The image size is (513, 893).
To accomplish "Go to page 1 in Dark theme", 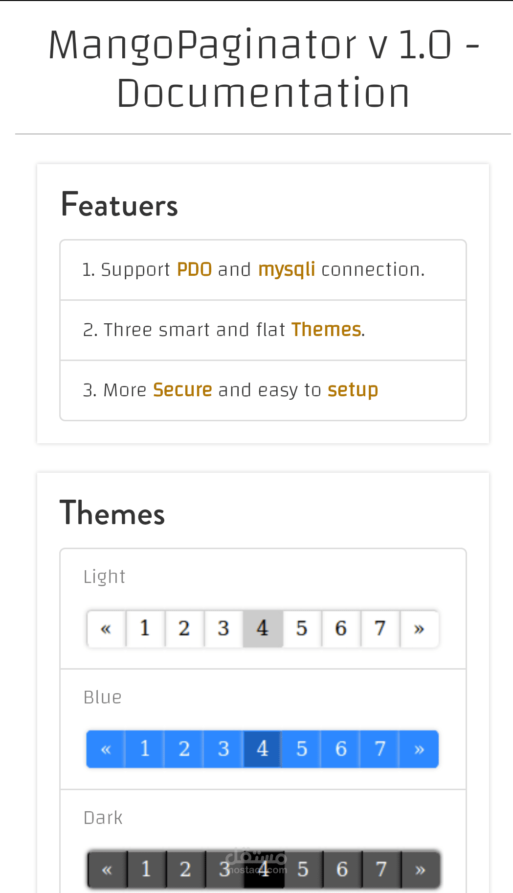I will coord(146,869).
